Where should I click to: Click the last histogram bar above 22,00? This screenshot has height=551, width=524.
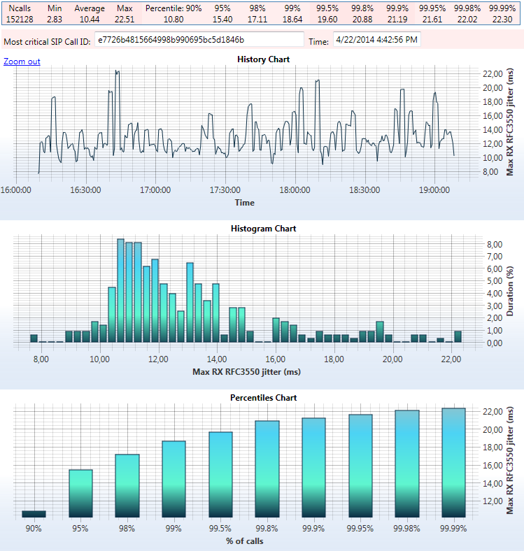[458, 336]
